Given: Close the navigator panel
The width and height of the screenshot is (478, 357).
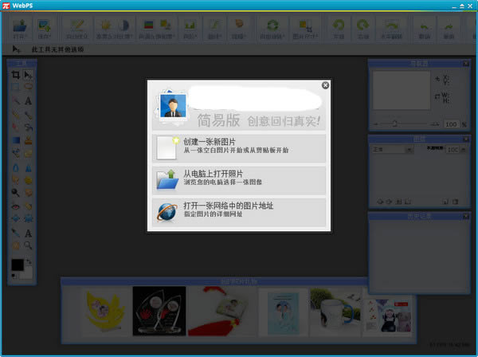Looking at the screenshot, I should click(x=464, y=63).
